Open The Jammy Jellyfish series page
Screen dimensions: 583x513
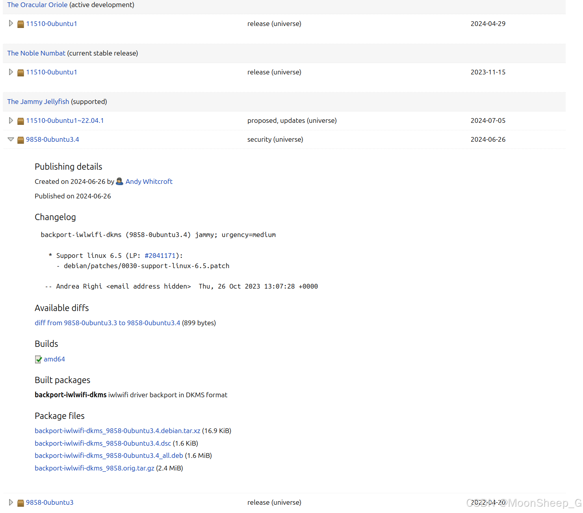click(x=38, y=102)
